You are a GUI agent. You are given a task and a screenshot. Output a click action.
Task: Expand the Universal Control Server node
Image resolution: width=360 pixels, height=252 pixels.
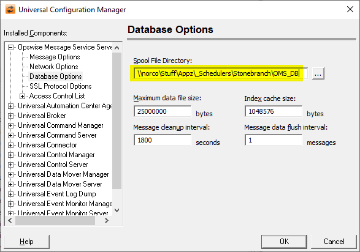pyautogui.click(x=10, y=165)
